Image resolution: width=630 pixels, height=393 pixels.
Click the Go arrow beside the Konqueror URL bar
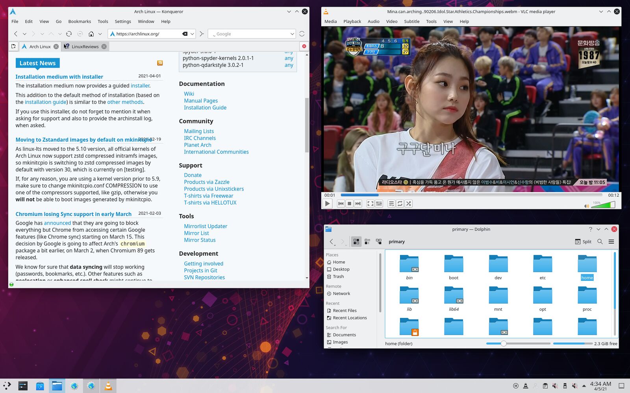202,34
